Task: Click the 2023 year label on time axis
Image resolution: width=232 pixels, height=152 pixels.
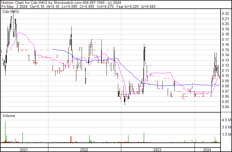Action: click(157, 150)
